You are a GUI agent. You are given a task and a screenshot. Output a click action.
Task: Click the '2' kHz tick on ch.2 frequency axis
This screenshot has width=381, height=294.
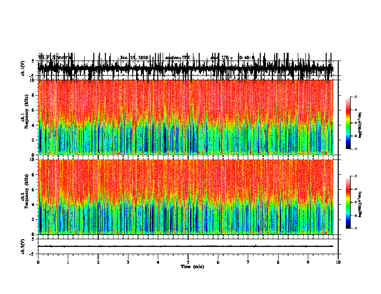[33, 220]
